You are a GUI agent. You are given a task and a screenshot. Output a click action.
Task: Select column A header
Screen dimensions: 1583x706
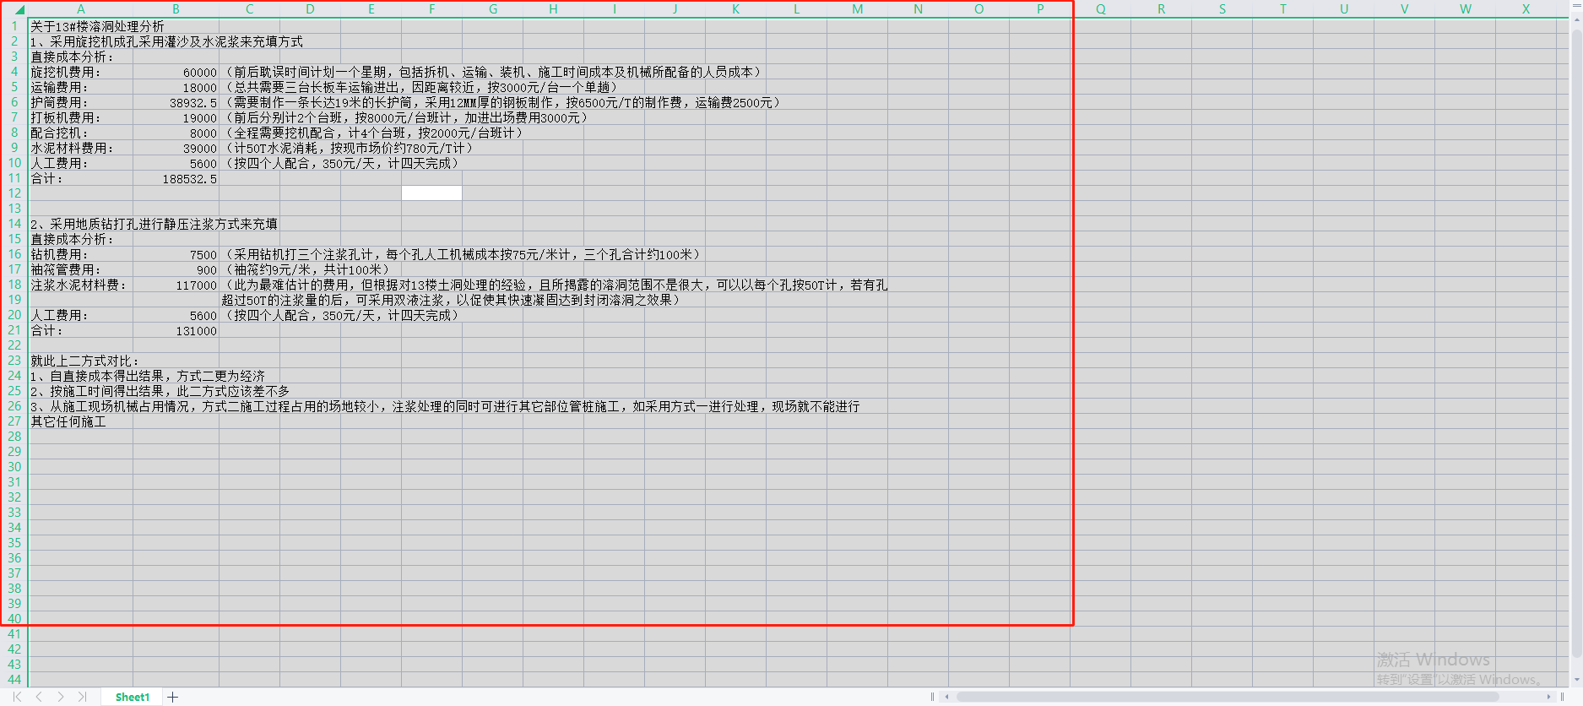80,9
